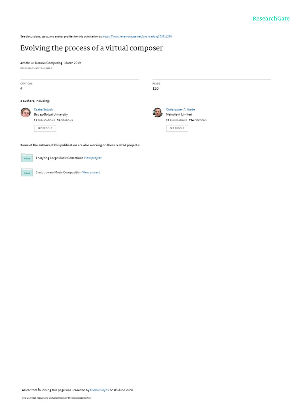Click the Babeș-Bolyai University affiliation text
305x407 pixels.
tap(51, 114)
